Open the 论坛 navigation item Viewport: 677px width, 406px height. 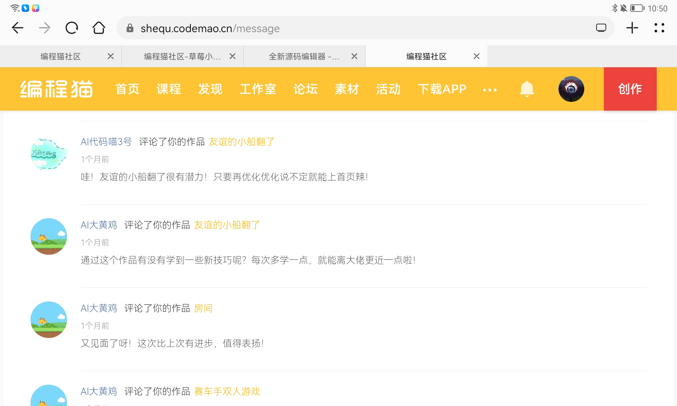306,89
